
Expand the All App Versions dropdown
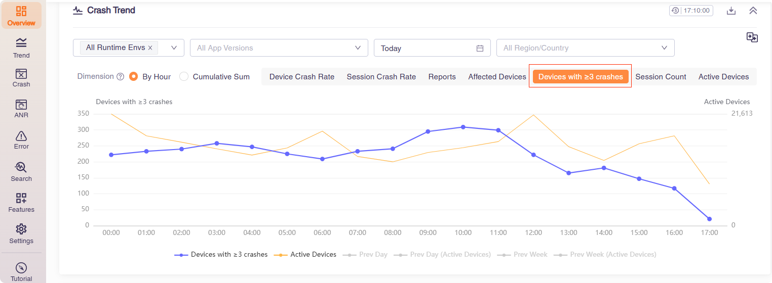coord(279,48)
